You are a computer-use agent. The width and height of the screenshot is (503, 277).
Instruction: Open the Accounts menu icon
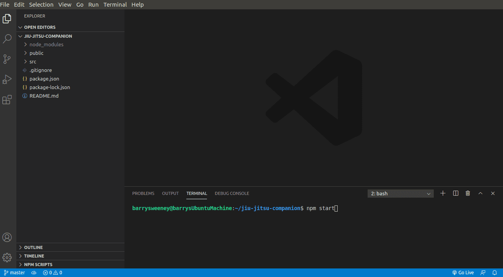tap(7, 237)
